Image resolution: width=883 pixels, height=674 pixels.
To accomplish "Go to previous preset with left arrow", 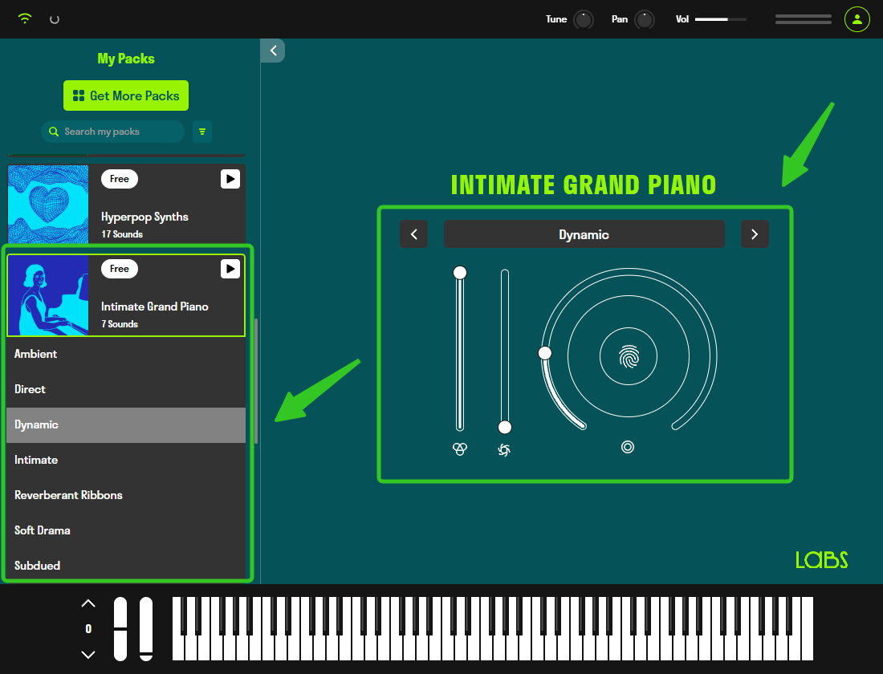I will pyautogui.click(x=414, y=234).
